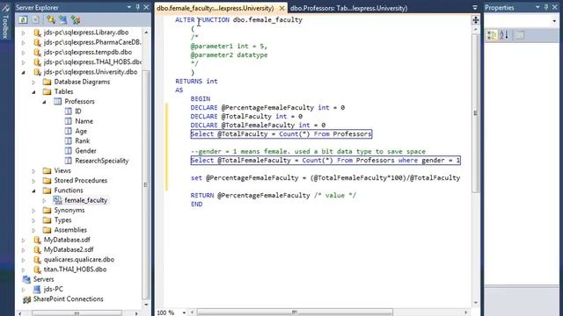Close the dbo.female_faculty editor tab
Screen dimensions: 563x316
pyautogui.click(x=282, y=8)
